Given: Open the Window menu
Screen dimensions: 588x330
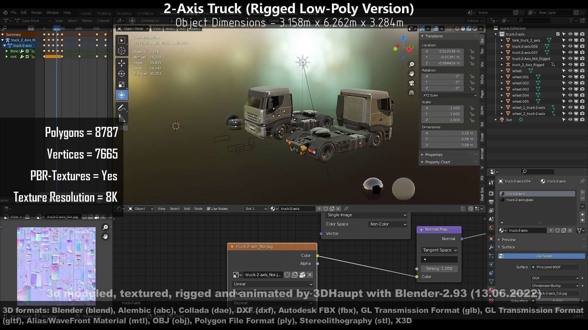Looking at the screenshot, I should pos(52,13).
